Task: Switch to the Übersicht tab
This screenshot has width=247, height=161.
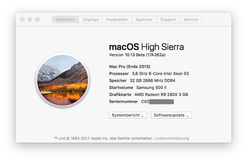Action: point(65,19)
